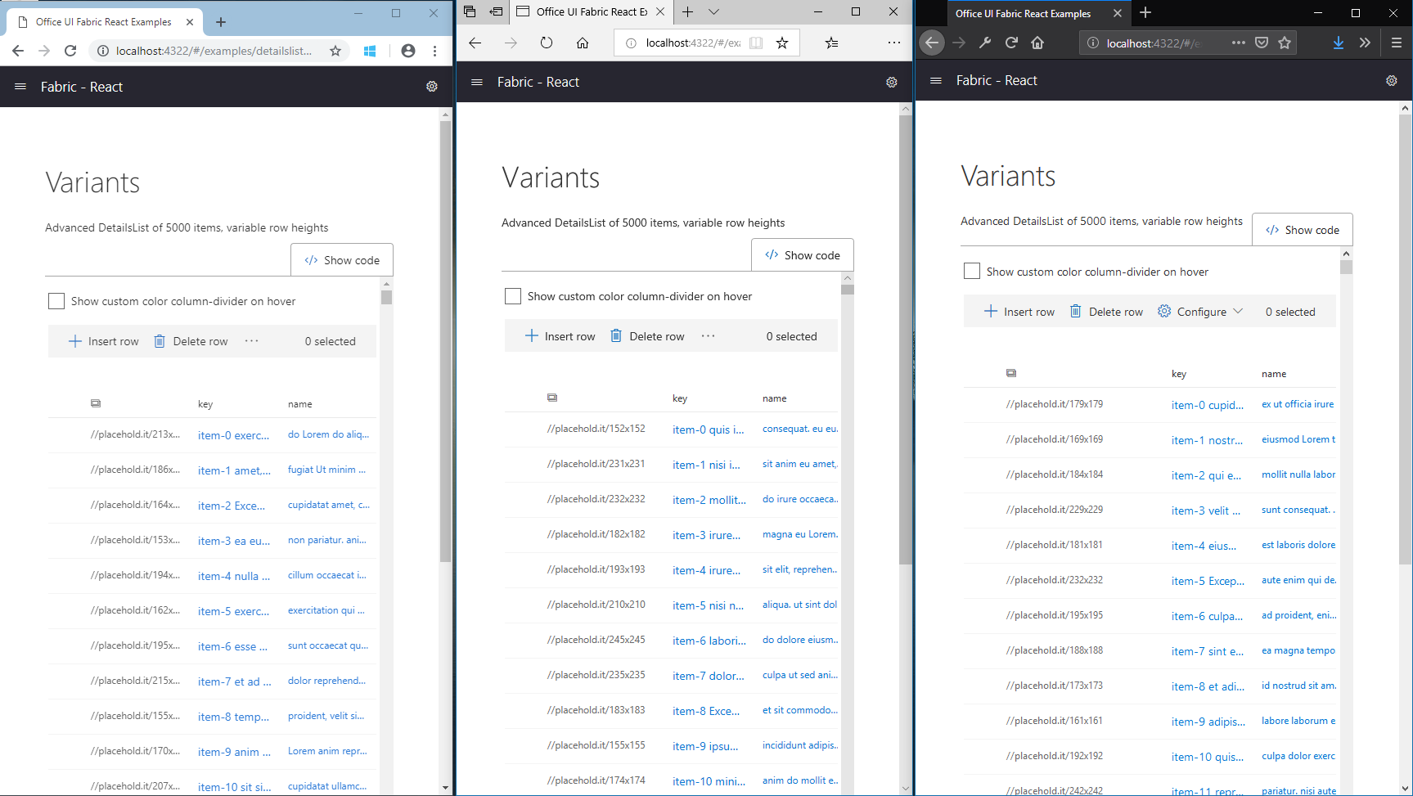Image resolution: width=1413 pixels, height=796 pixels.
Task: Open command bar overflow ellipsis in Edge page
Action: pyautogui.click(x=708, y=336)
